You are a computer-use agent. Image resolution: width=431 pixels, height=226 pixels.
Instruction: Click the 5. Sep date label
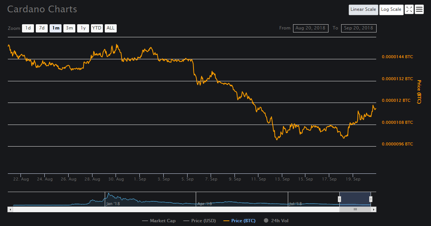click(x=188, y=179)
